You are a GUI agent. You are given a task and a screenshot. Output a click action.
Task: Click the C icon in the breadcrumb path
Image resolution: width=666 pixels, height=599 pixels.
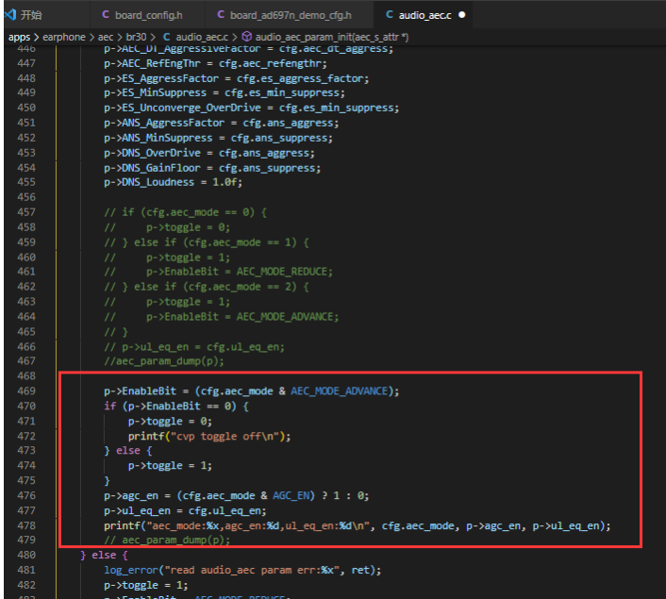click(166, 38)
